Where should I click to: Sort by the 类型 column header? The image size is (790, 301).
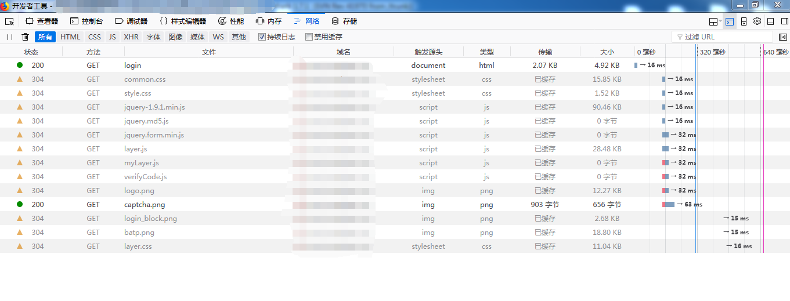[x=487, y=52]
